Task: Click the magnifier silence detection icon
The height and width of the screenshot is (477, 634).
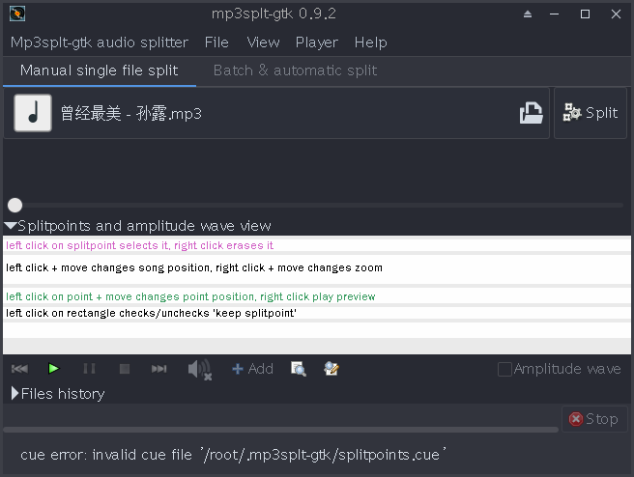Action: coord(299,368)
